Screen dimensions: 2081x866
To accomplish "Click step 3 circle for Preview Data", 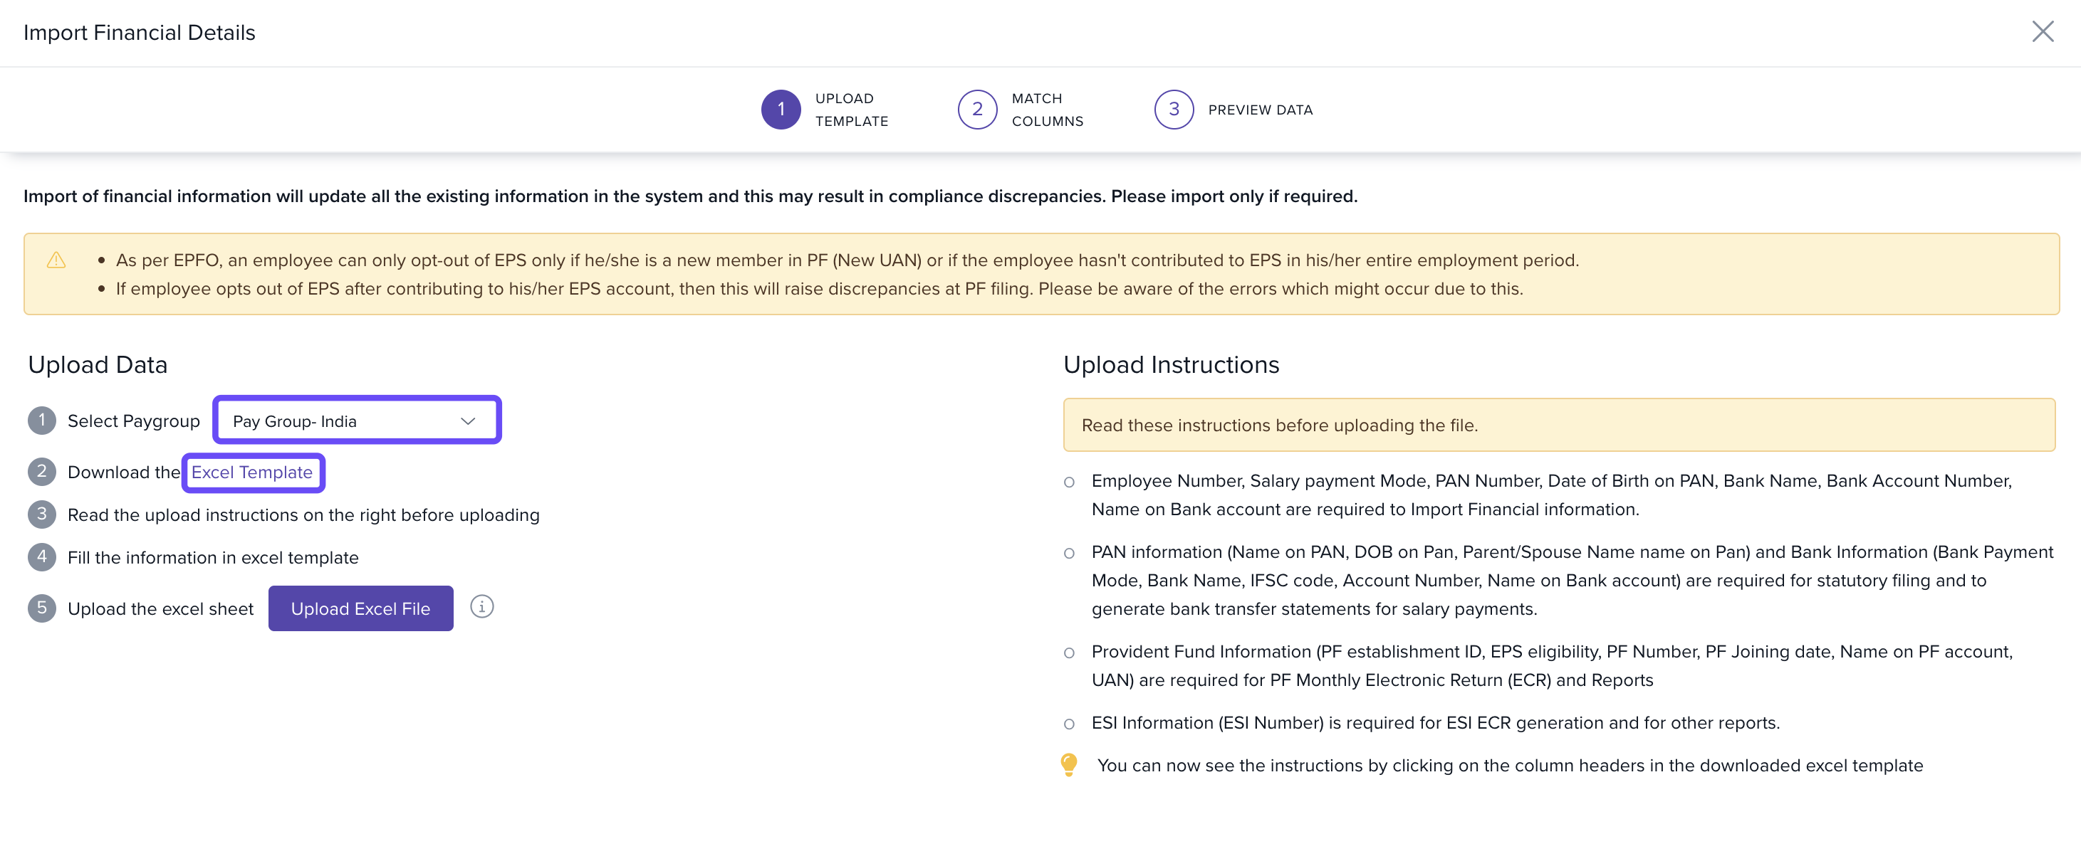I will (x=1173, y=110).
